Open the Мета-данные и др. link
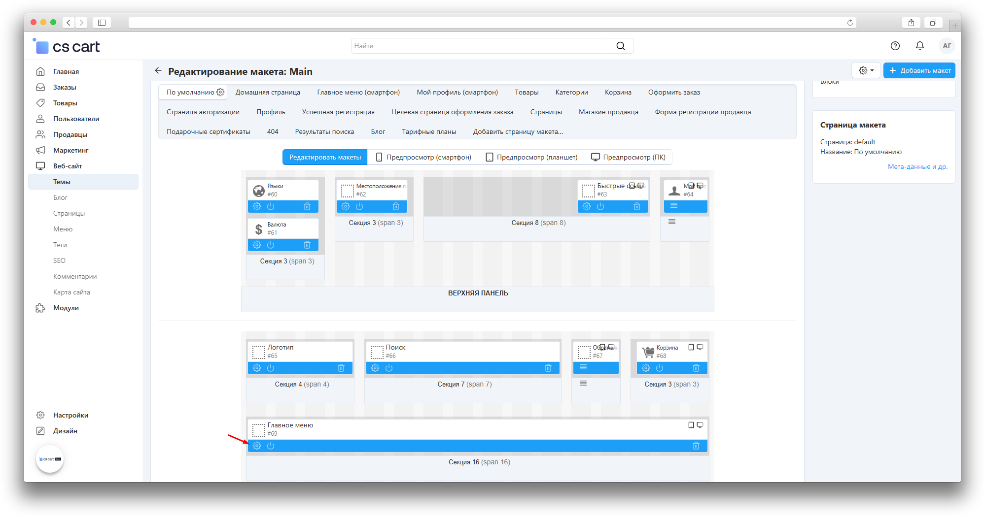 tap(917, 166)
